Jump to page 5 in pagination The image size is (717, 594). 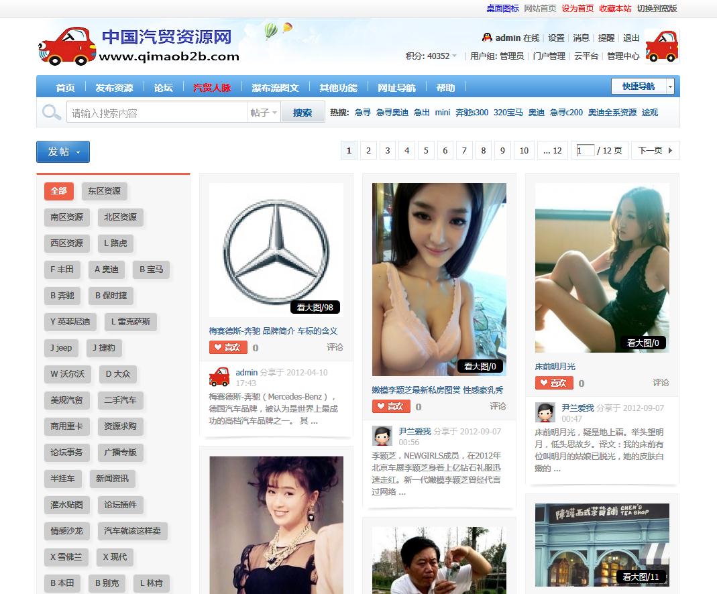click(x=426, y=150)
